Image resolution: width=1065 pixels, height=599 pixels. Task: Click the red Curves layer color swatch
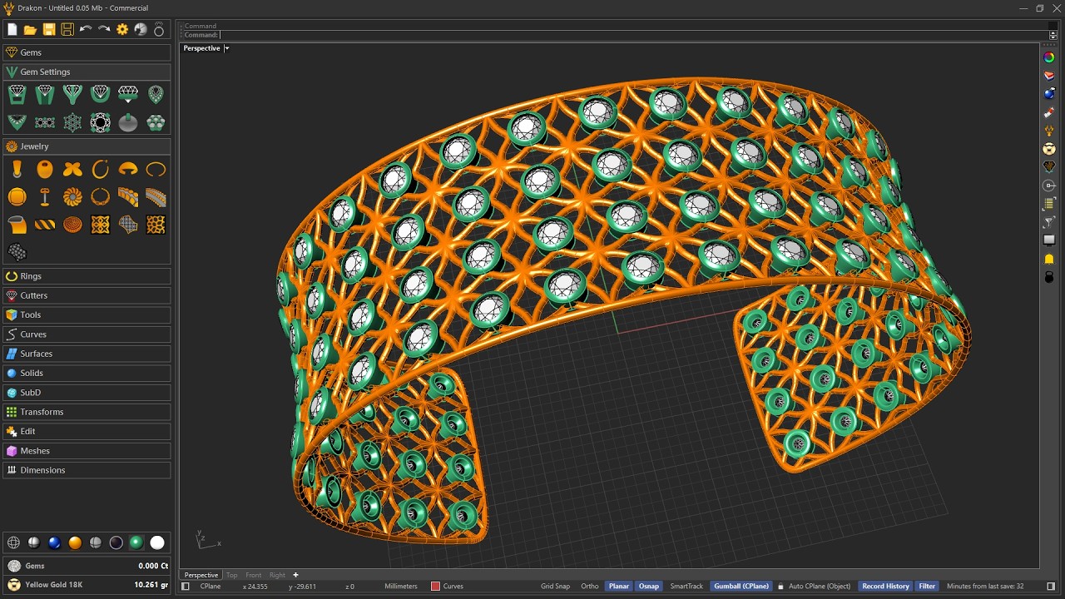coord(435,587)
